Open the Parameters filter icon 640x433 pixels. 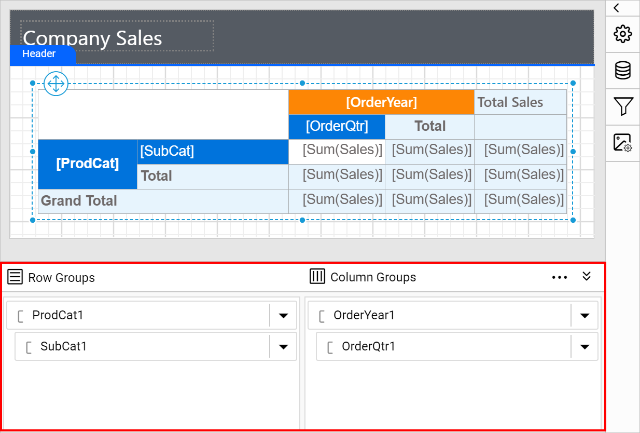point(622,106)
